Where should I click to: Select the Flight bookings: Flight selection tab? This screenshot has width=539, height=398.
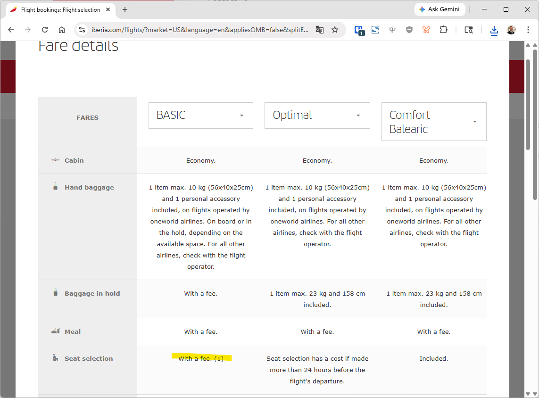point(60,9)
